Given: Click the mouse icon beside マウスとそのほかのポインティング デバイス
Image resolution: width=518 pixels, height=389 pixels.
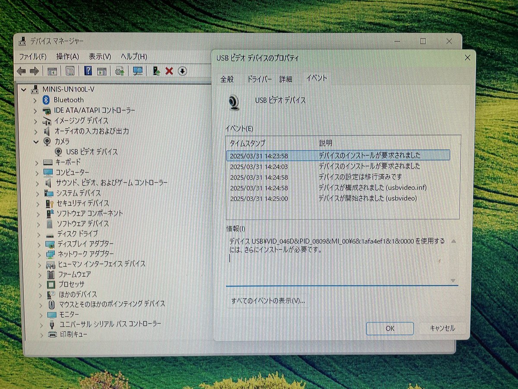Looking at the screenshot, I should [52, 304].
